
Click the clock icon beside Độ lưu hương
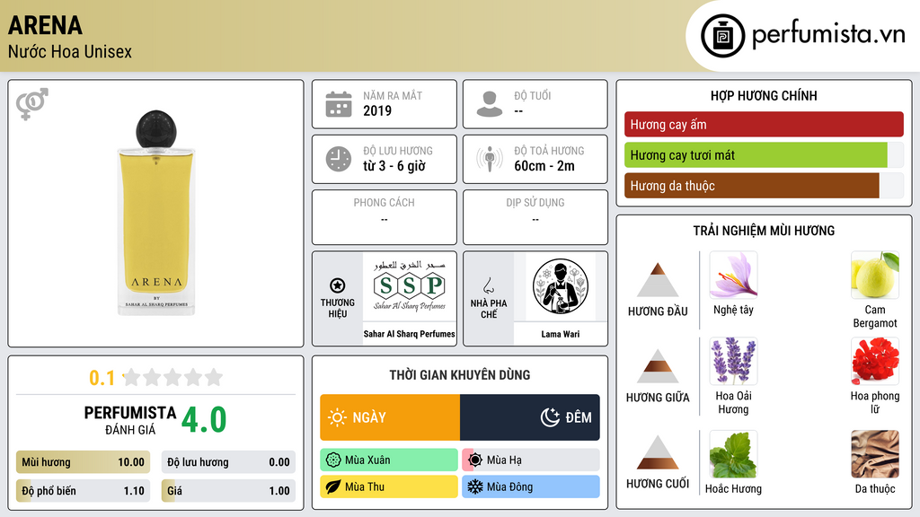click(x=339, y=159)
